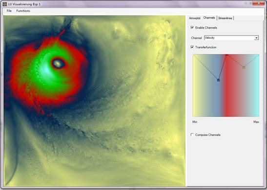Uncheck the Transferfunction checkbox
Viewport: 267px width, 190px height.
pyautogui.click(x=192, y=47)
